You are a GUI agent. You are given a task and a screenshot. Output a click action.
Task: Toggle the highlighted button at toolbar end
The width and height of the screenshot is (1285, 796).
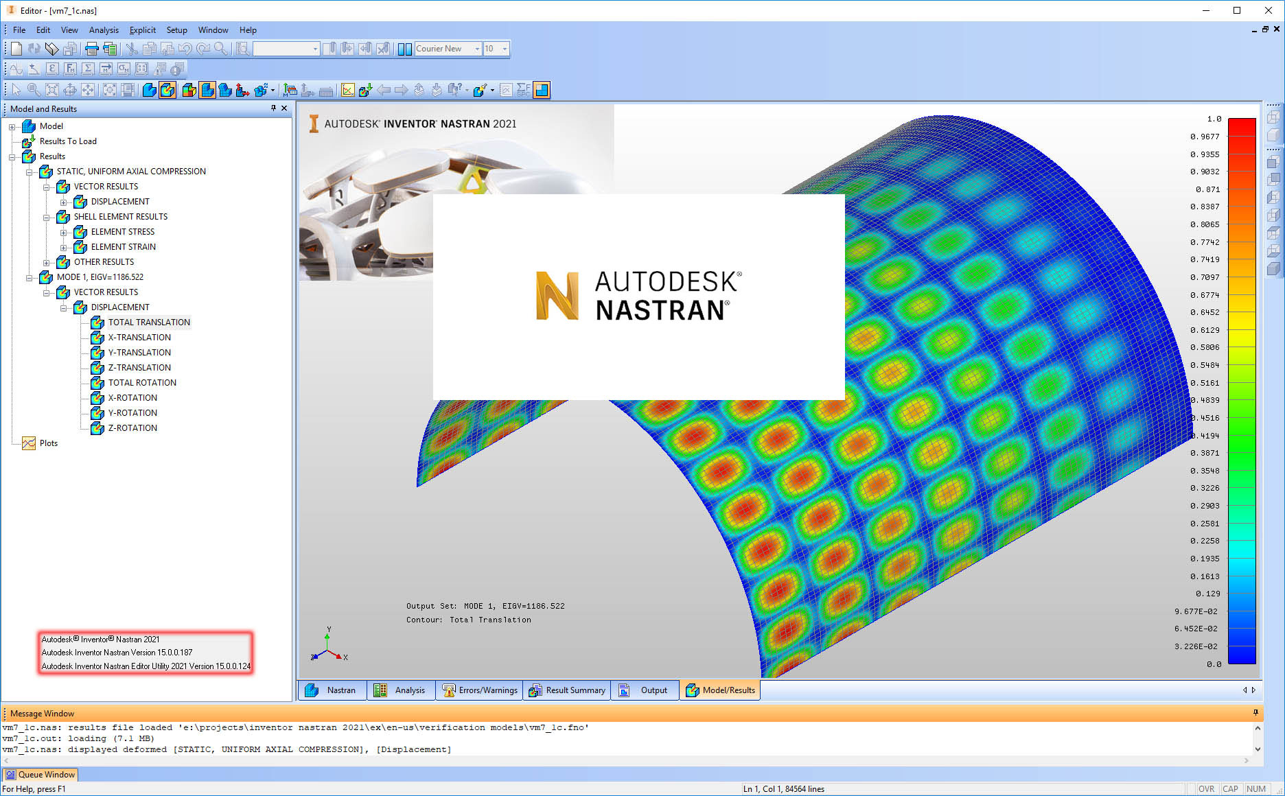542,90
